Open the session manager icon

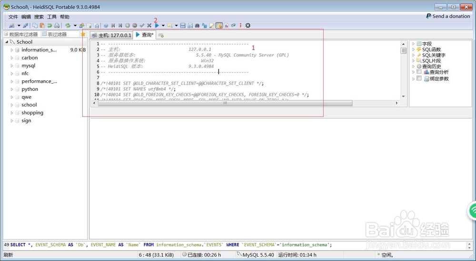point(12,26)
